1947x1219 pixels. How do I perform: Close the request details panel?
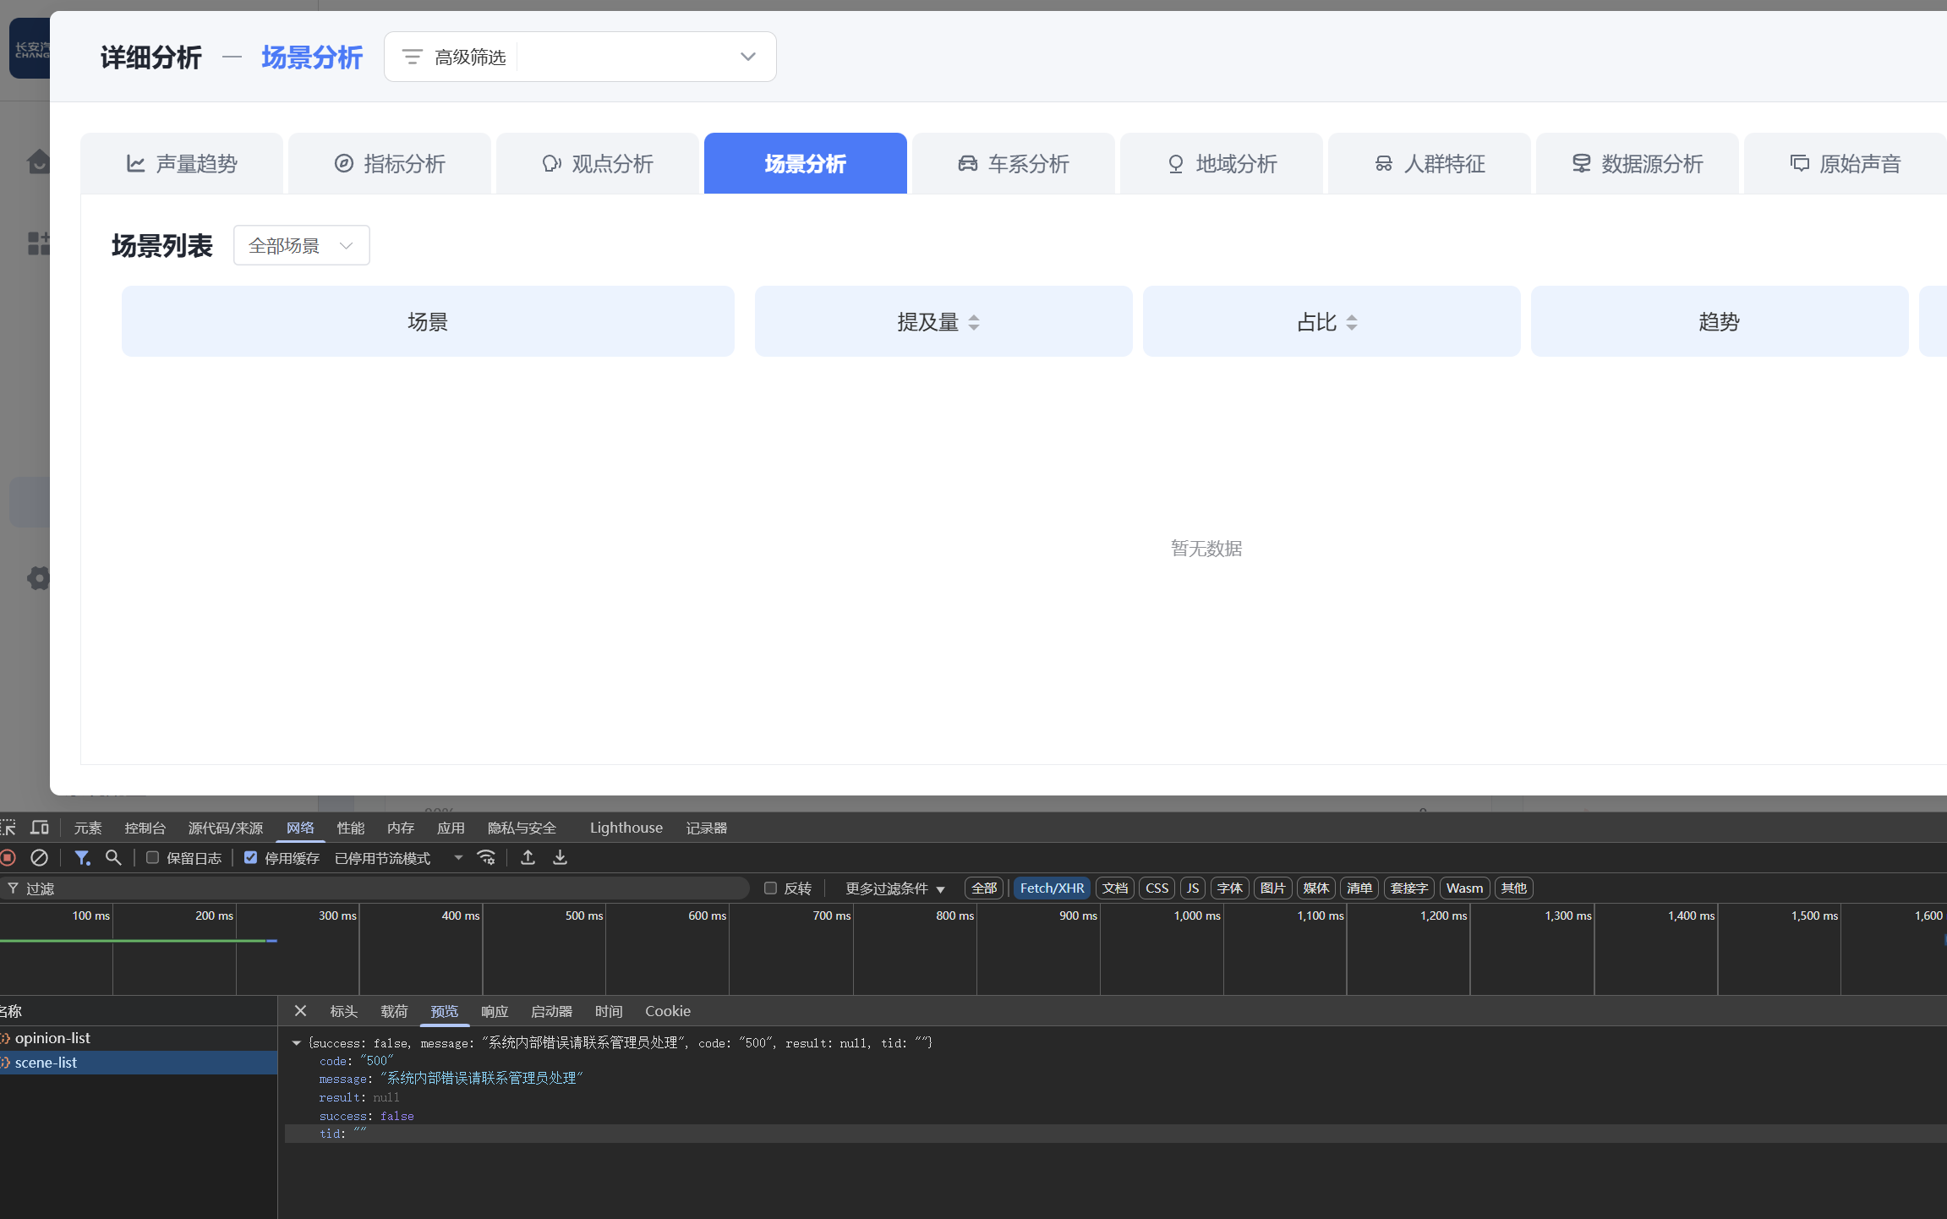coord(300,1011)
